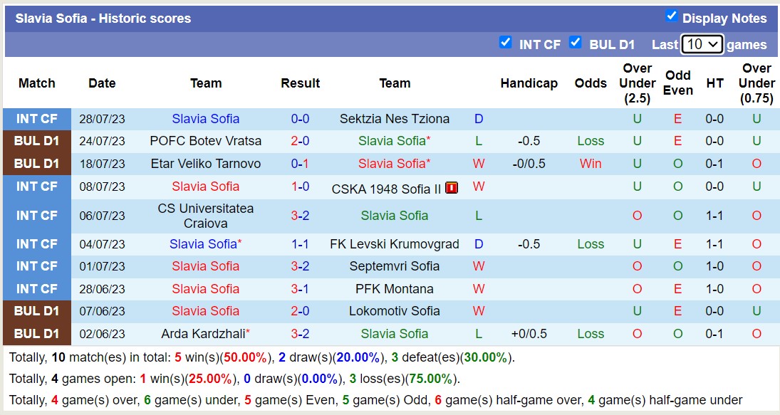Uncheck the BUL D1 filter checkbox
Image resolution: width=780 pixels, height=415 pixels.
576,42
